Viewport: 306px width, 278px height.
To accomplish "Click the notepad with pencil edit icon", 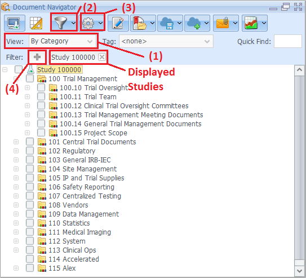I will point(118,23).
